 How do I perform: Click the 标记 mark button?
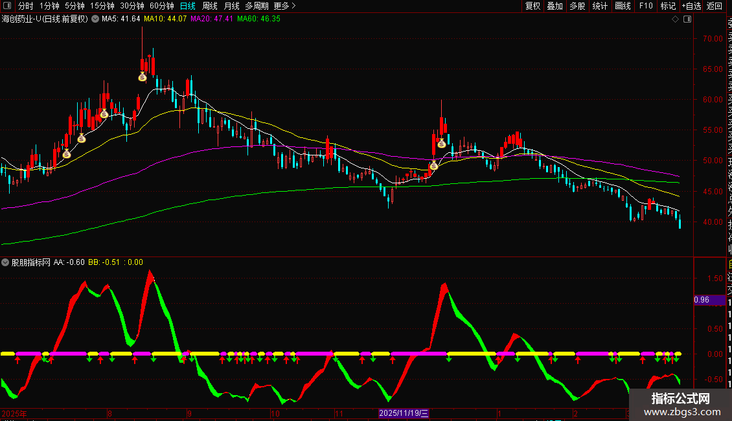click(x=668, y=6)
